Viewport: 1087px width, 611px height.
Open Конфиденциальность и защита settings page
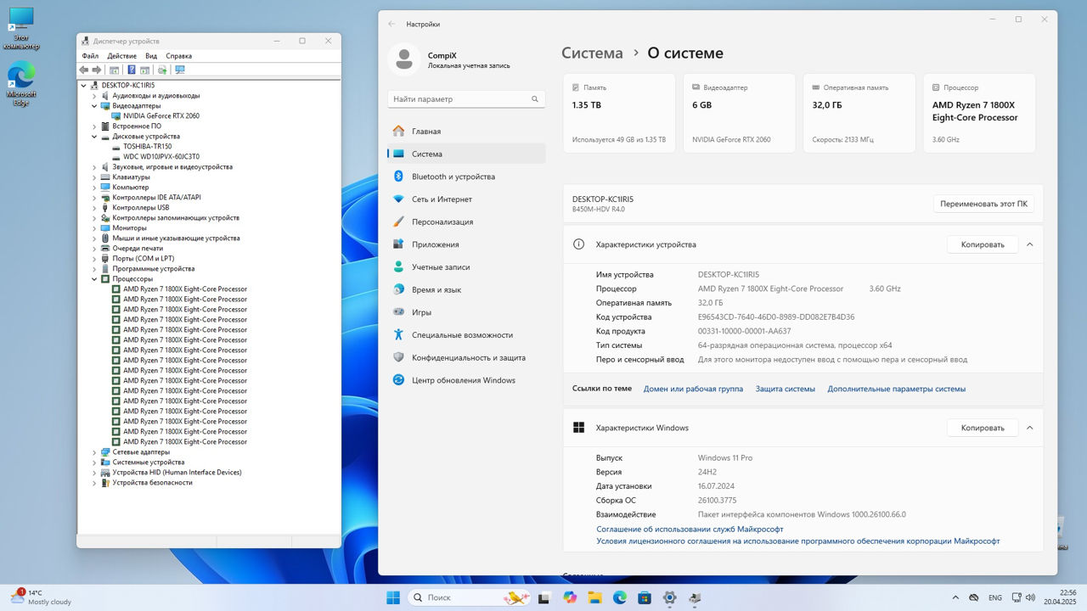466,357
